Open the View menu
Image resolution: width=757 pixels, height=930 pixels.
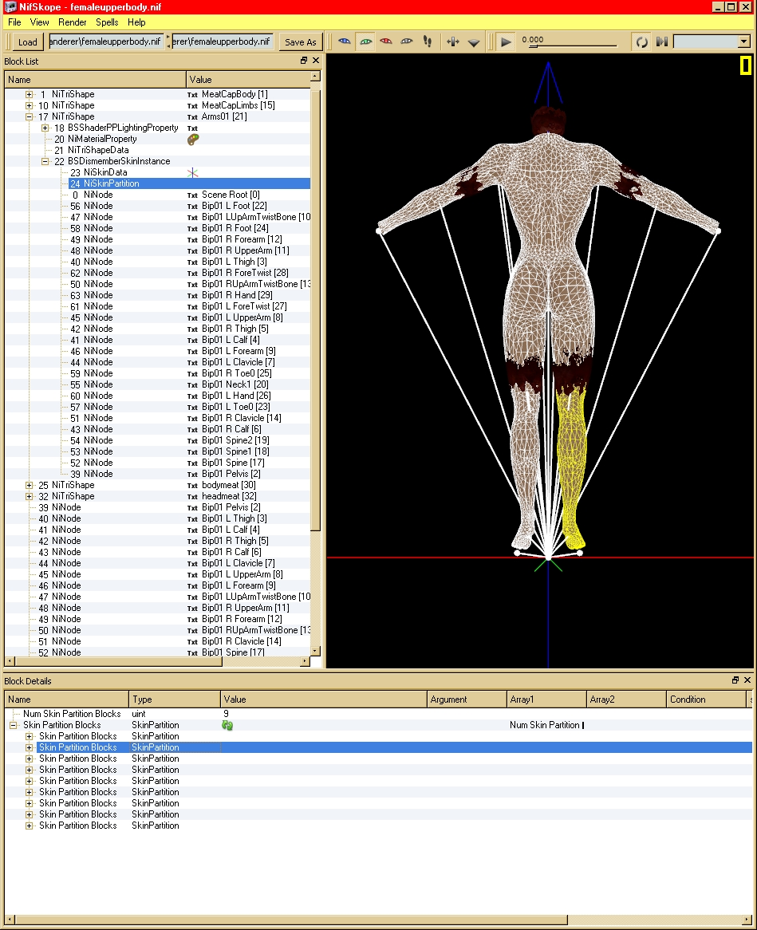pyautogui.click(x=39, y=22)
